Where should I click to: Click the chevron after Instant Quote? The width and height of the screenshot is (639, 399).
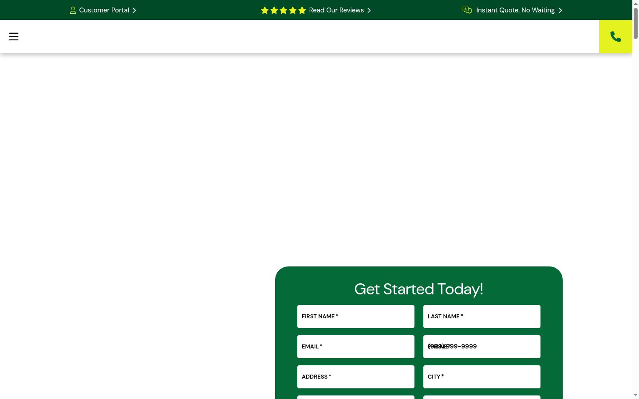point(560,10)
